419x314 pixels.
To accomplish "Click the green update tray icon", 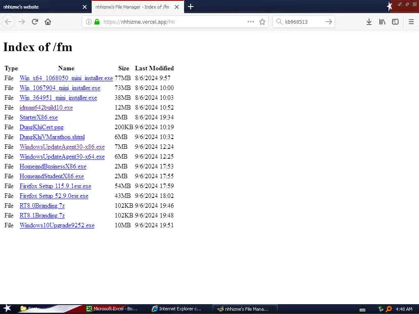I will tap(381, 309).
